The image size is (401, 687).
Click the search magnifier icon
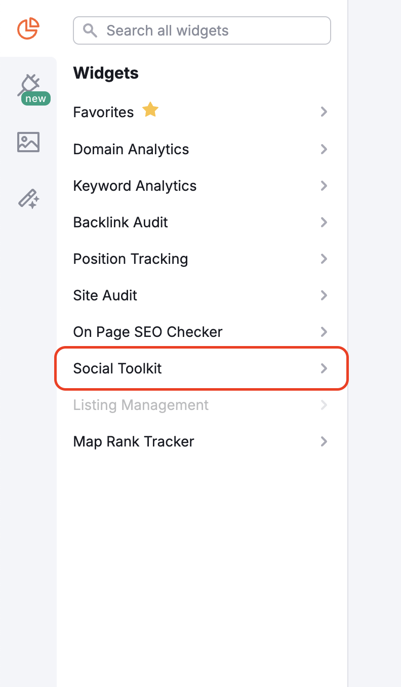(90, 30)
